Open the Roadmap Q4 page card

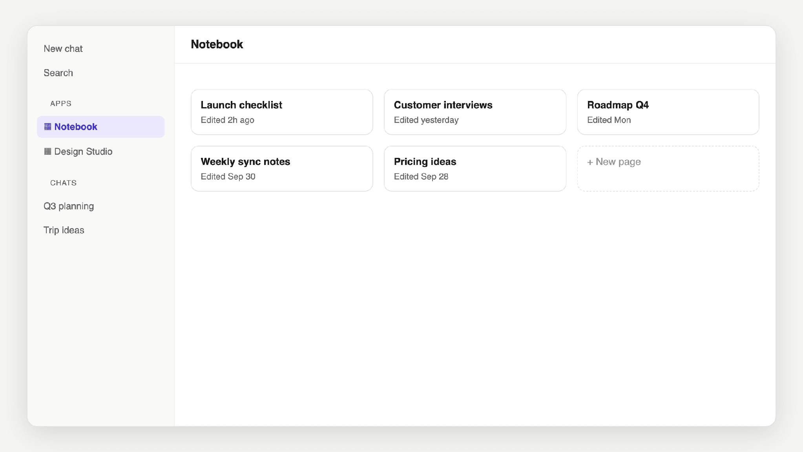coord(668,112)
